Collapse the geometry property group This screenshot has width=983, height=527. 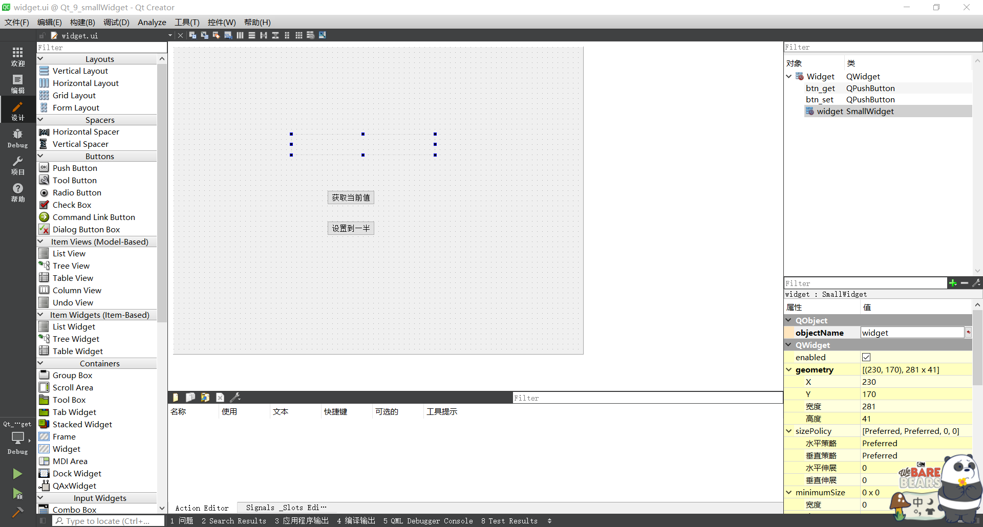(789, 369)
